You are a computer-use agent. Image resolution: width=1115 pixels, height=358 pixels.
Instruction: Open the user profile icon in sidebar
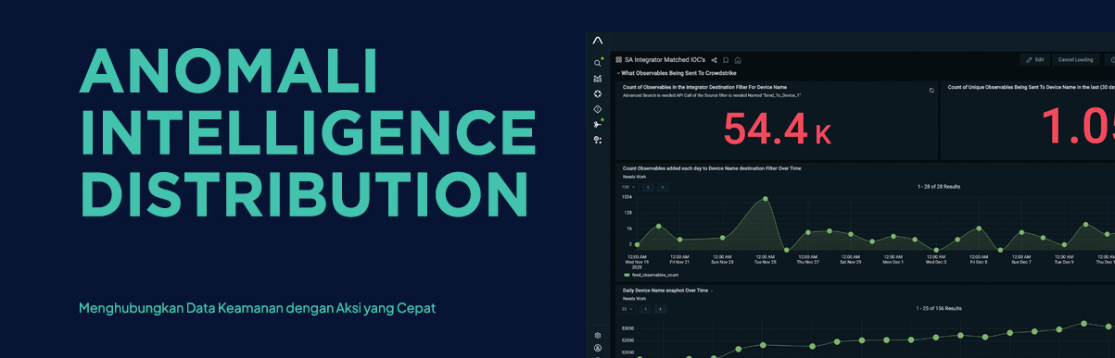pos(598,349)
